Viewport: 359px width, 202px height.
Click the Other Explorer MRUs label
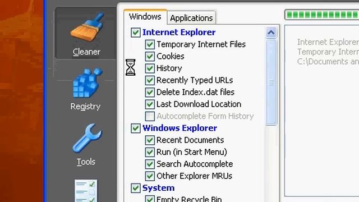coord(194,176)
